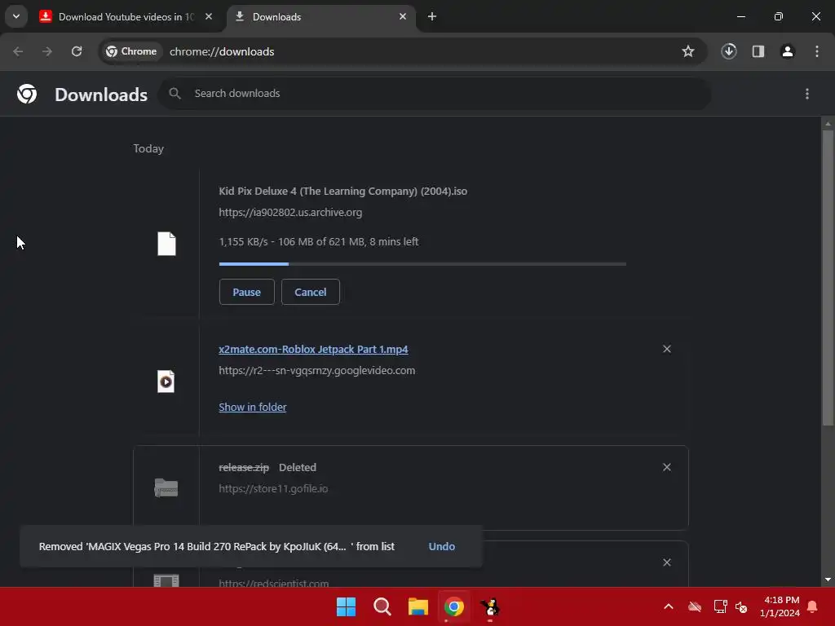
Task: Click the mp4 video file icon
Action: (166, 381)
